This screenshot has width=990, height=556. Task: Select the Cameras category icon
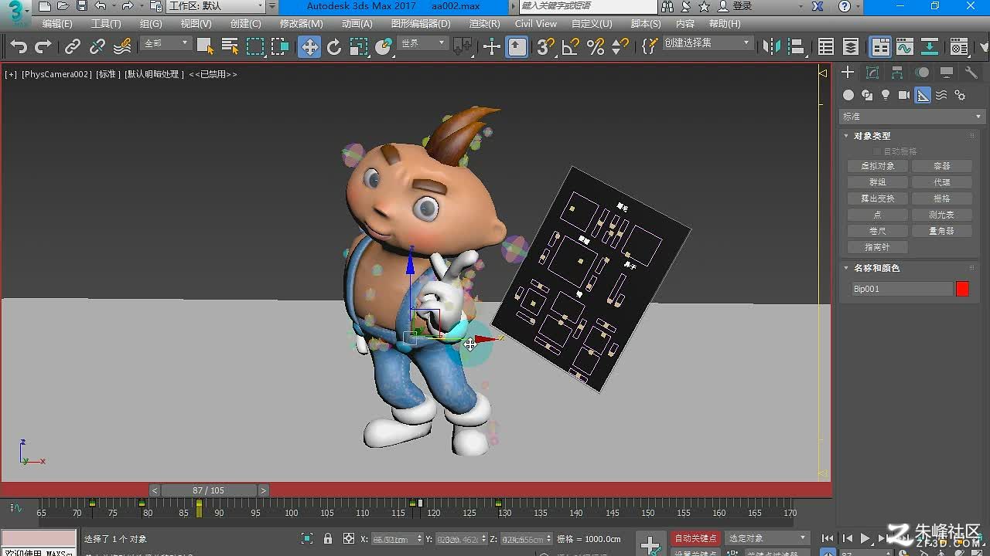904,95
